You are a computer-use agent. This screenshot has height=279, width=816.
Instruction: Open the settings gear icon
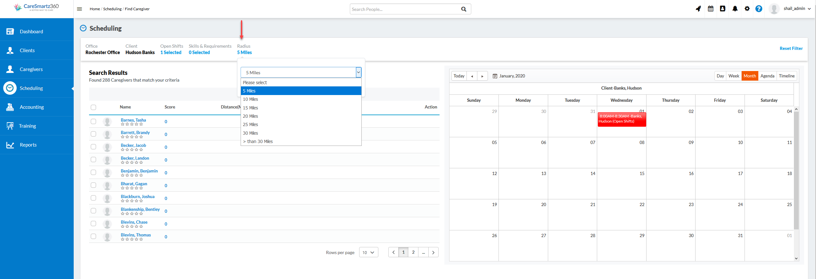click(x=747, y=9)
